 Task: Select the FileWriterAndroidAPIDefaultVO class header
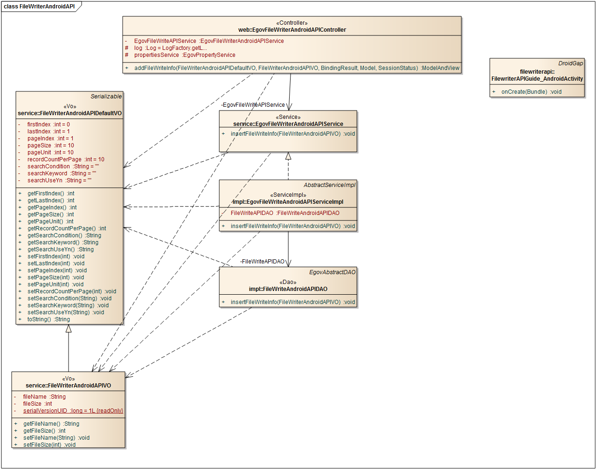tap(69, 113)
